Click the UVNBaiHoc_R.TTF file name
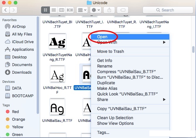 pos(58,90)
